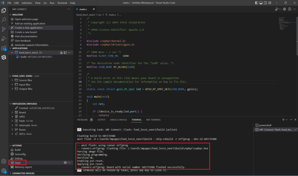This screenshot has height=176, width=298.
Task: Open more actions ellipsis on Flash row
Action: point(69,163)
